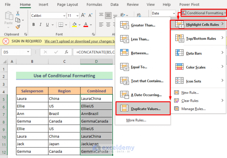Select the Format Painter brush icon
This screenshot has width=227, height=158.
(x=18, y=27)
